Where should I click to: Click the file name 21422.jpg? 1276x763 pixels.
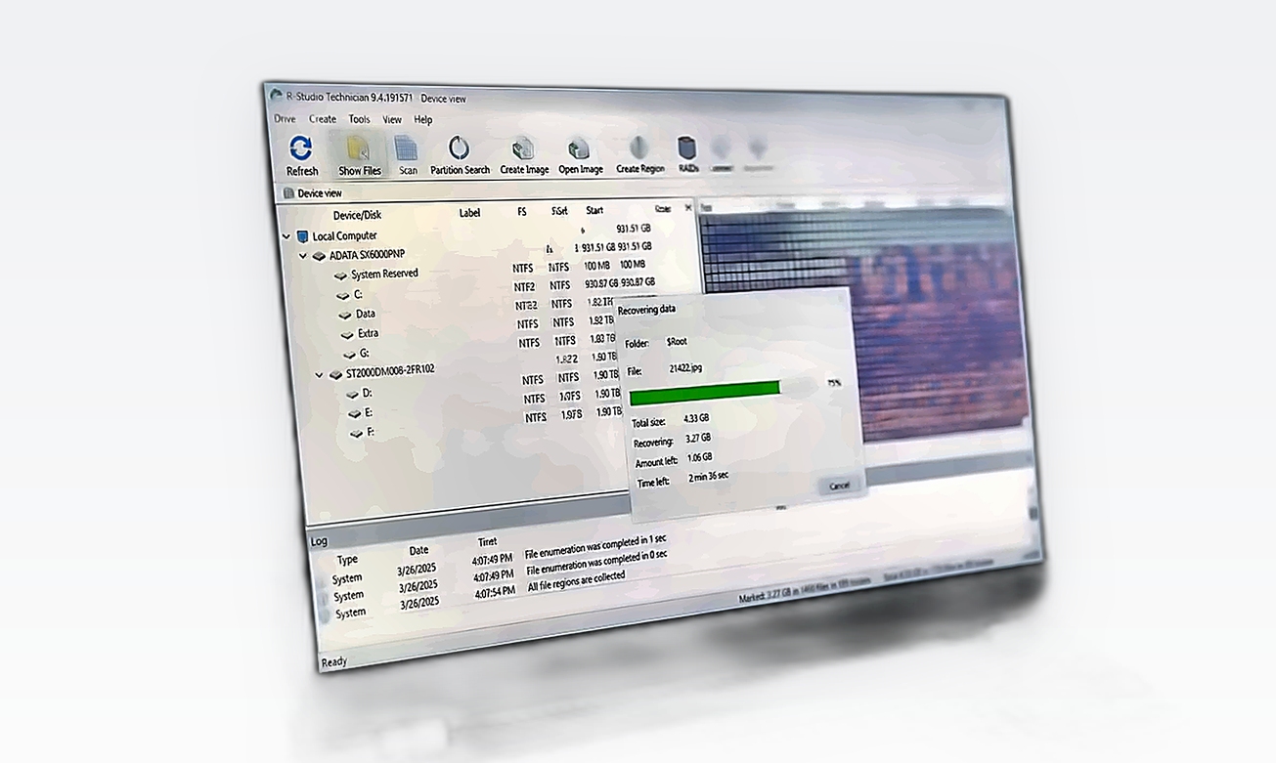point(685,368)
